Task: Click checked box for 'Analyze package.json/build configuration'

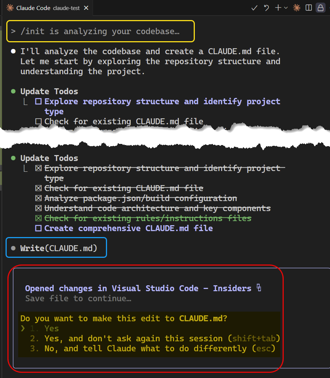Action: coord(39,198)
